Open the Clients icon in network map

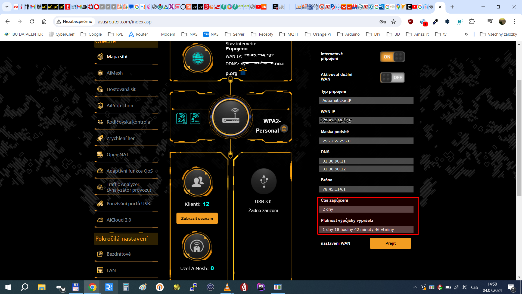[x=197, y=182]
